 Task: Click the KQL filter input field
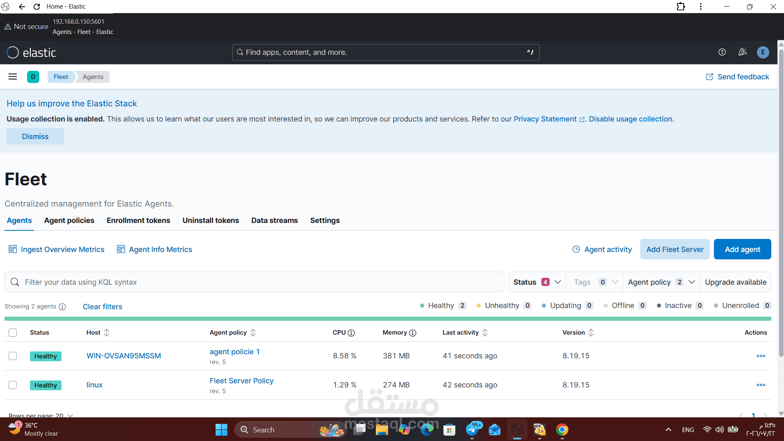[x=254, y=282]
